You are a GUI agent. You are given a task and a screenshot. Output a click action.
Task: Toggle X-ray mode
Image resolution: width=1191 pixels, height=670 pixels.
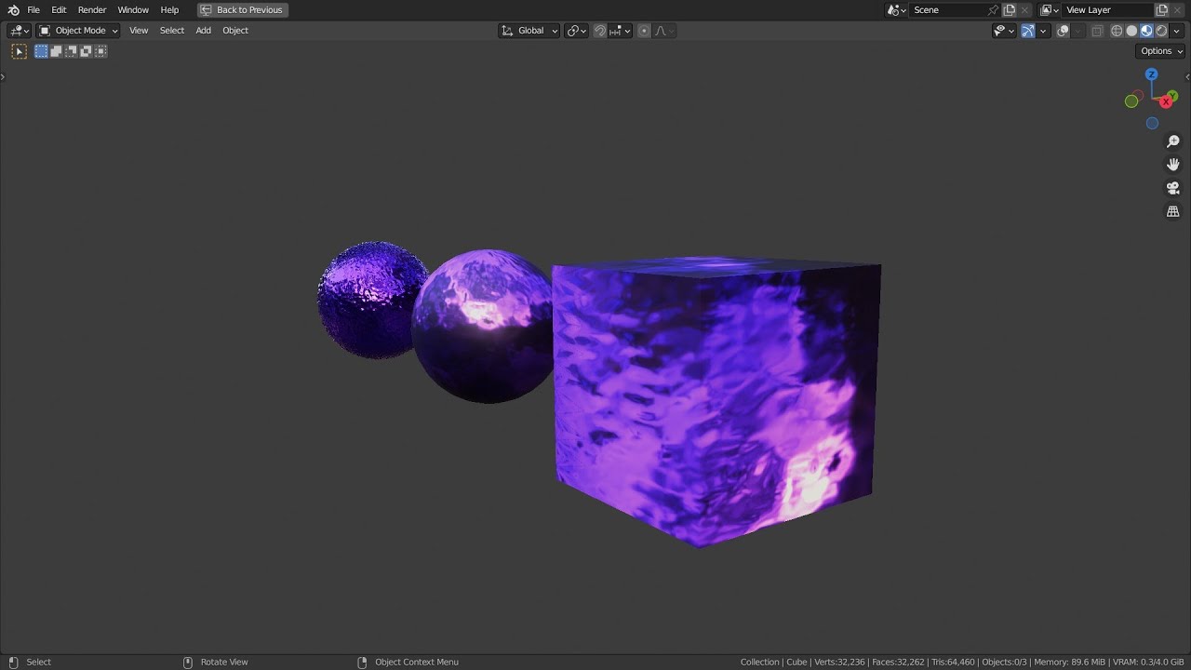click(1097, 30)
